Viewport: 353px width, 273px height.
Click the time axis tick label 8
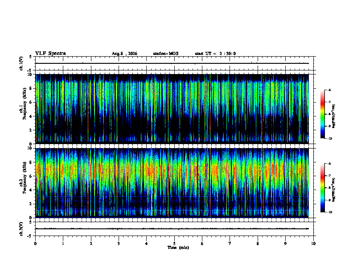258,244
